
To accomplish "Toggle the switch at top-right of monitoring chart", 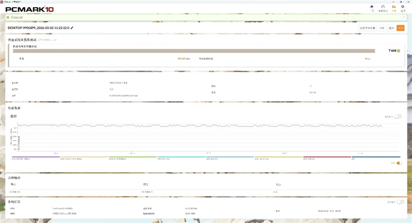I will 398,117.
